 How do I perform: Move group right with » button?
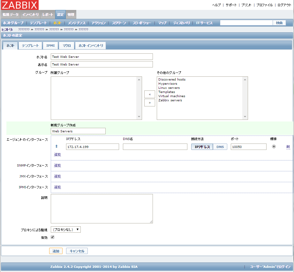click(x=149, y=103)
